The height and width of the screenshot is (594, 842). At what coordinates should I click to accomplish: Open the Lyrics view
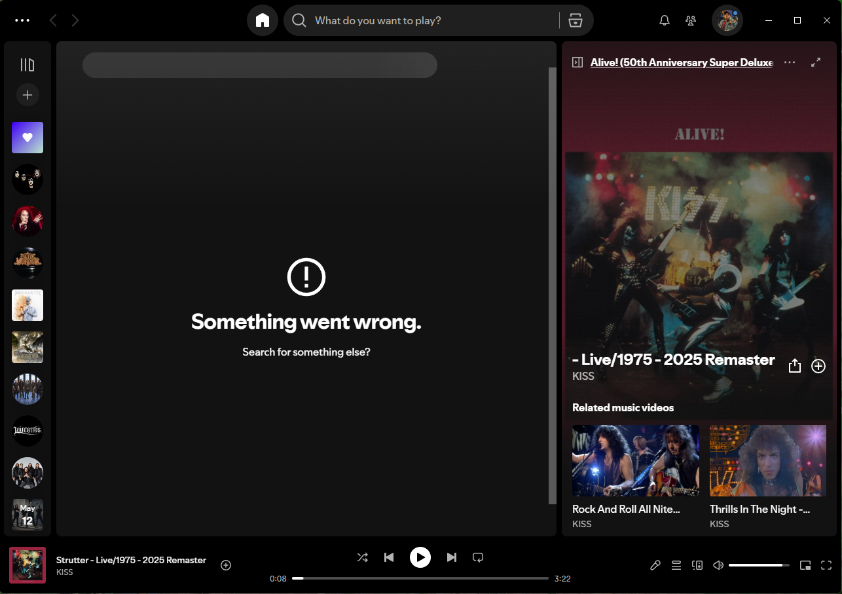point(655,565)
